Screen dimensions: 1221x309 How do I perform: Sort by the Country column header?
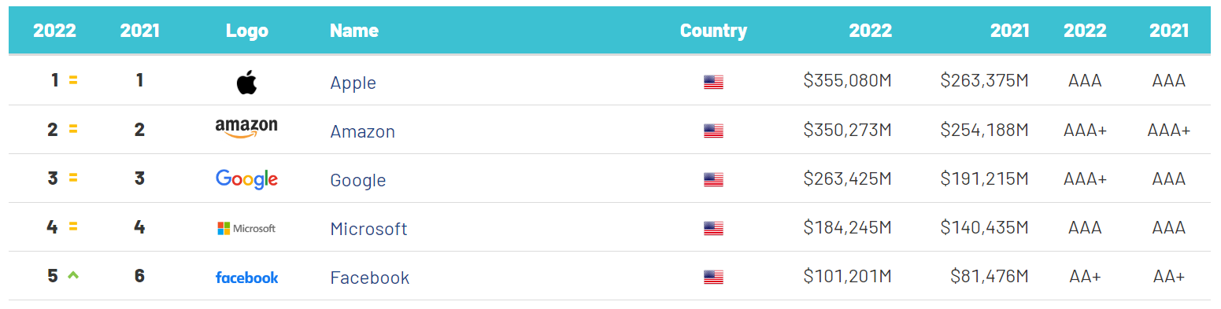point(713,31)
